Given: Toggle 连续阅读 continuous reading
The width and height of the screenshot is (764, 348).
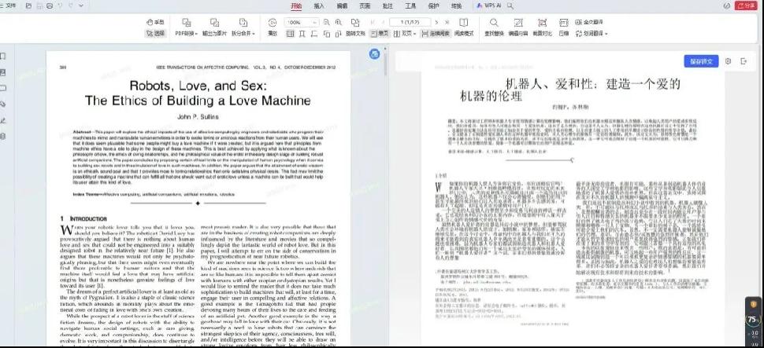Looking at the screenshot, I should [435, 34].
